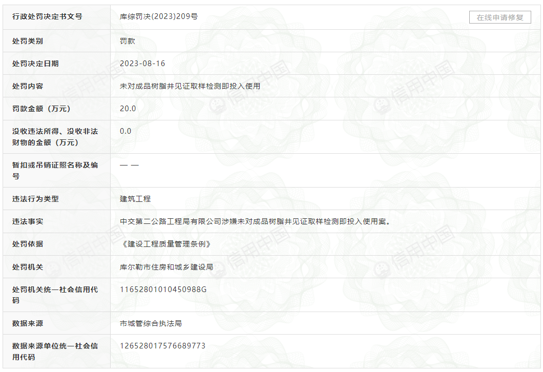Click the 行政处罚决定书文号 label
This screenshot has height=372, width=543.
pos(47,16)
